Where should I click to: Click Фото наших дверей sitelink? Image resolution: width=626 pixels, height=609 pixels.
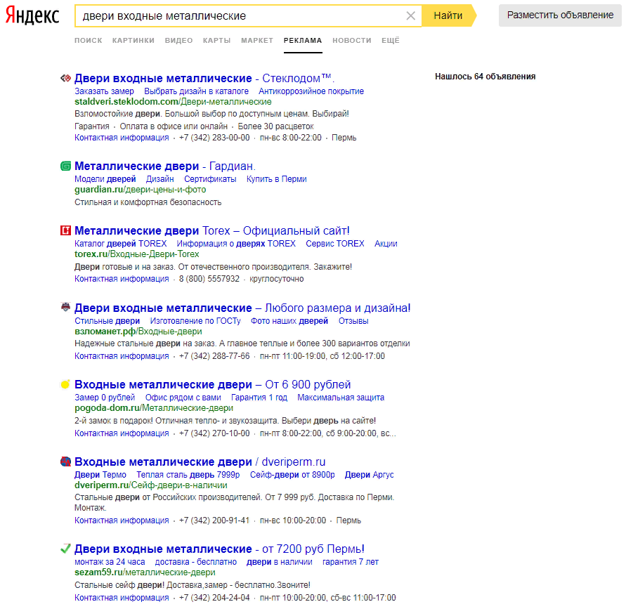pyautogui.click(x=289, y=321)
